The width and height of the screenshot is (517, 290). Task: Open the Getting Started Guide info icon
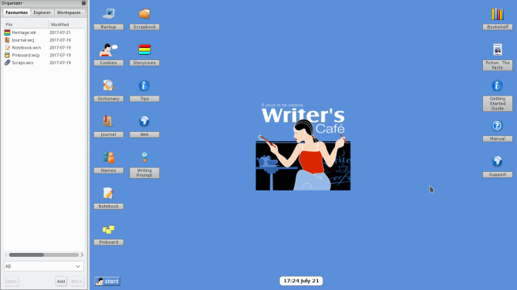(497, 86)
